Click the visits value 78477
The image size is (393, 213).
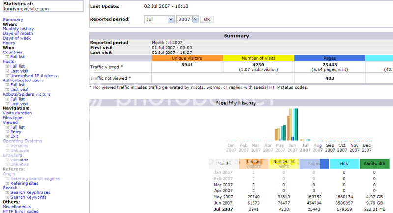pyautogui.click(x=284, y=203)
